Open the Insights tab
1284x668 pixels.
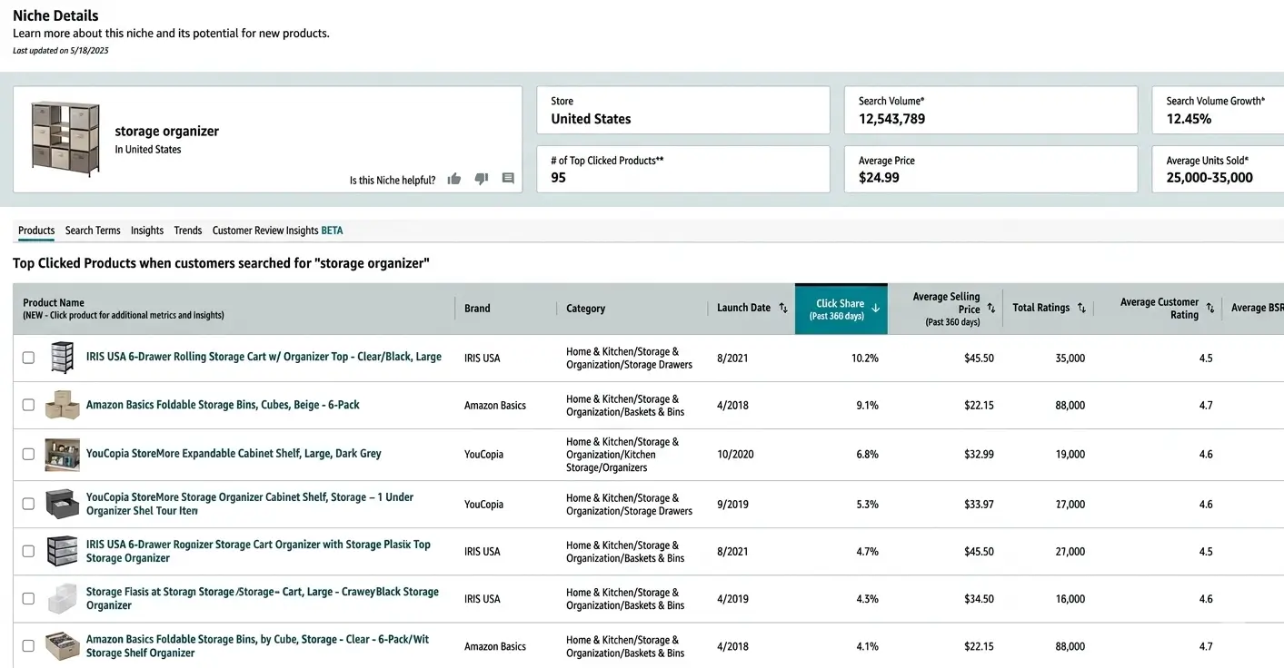click(x=147, y=231)
